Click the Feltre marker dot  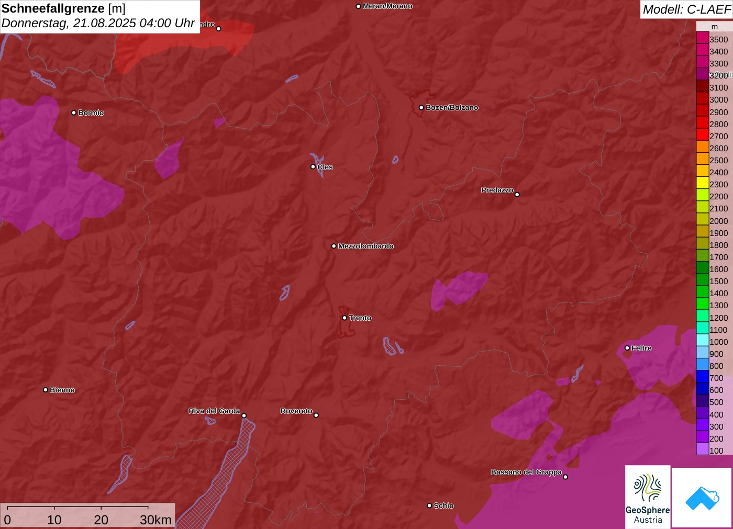tap(627, 348)
